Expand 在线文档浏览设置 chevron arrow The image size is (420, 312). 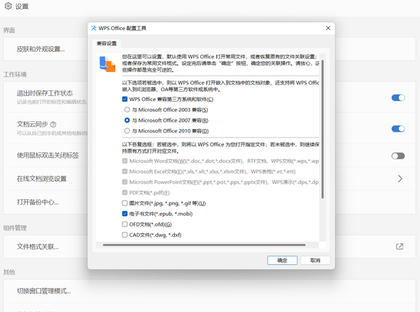click(x=400, y=179)
